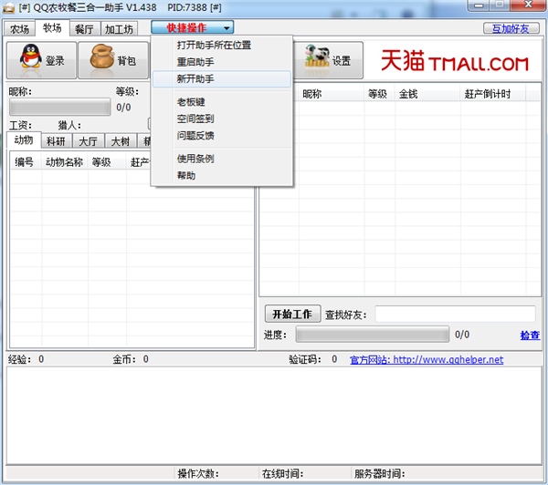The image size is (548, 485).
Task: Choose 重启助手 in the dropdown
Action: coord(195,62)
